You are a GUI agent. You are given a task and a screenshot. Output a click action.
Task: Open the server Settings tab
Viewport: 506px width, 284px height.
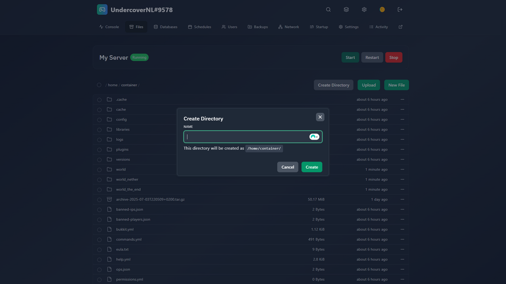coord(349,27)
